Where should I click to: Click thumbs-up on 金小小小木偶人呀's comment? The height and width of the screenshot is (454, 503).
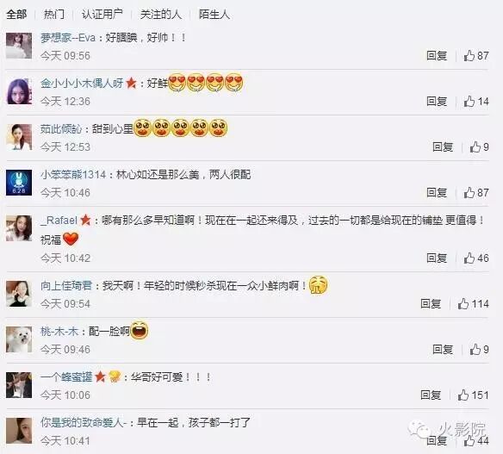469,102
